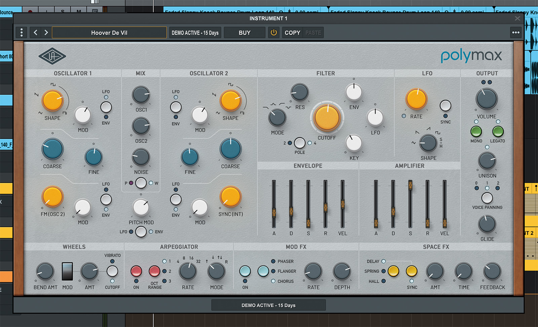Toggle the Mod FX ON button
Image resolution: width=538 pixels, height=327 pixels.
coord(245,271)
